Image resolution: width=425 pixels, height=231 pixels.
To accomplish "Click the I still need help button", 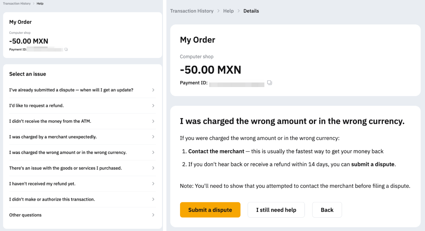I will [x=276, y=210].
